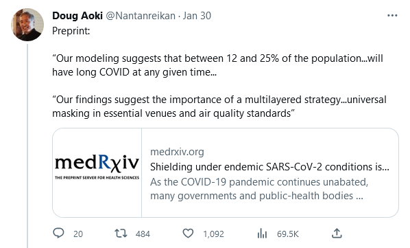Click the retweet arrows icon

tap(121, 233)
